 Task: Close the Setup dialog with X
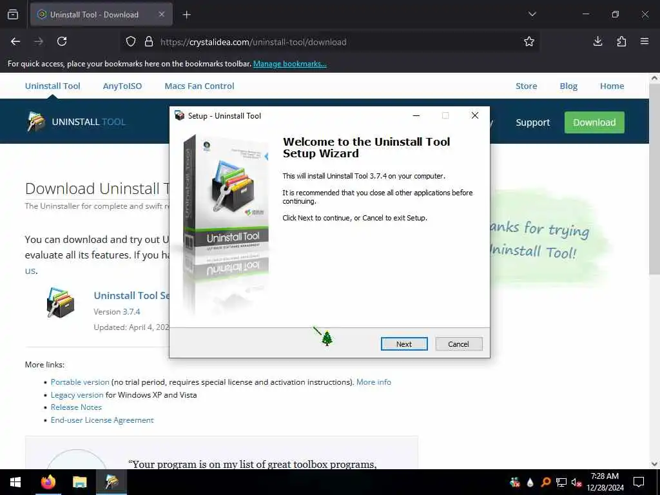click(475, 116)
